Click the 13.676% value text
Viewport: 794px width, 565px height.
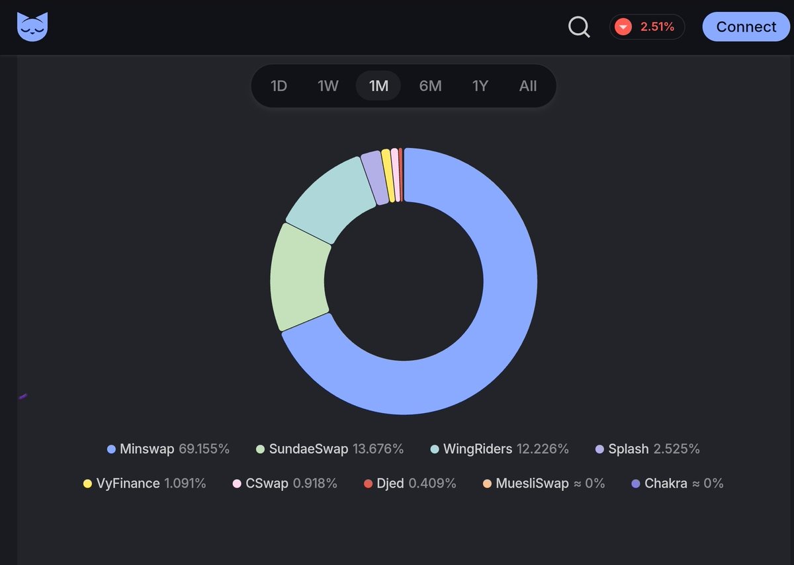[378, 449]
